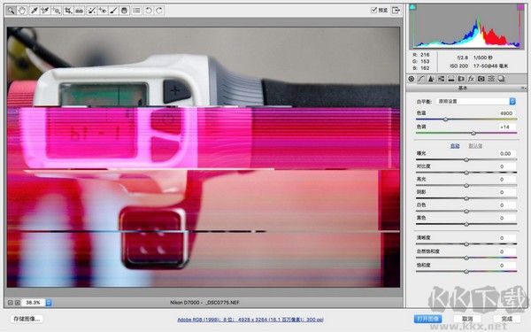The height and width of the screenshot is (332, 531).
Task: Select the Zoom tool
Action: [11, 11]
